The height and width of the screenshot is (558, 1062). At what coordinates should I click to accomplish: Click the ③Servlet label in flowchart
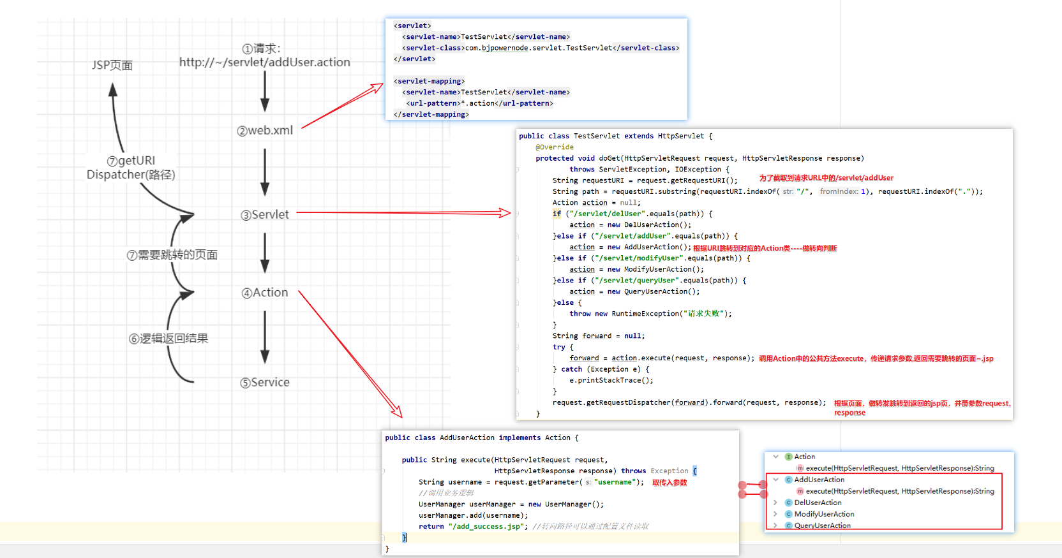265,215
